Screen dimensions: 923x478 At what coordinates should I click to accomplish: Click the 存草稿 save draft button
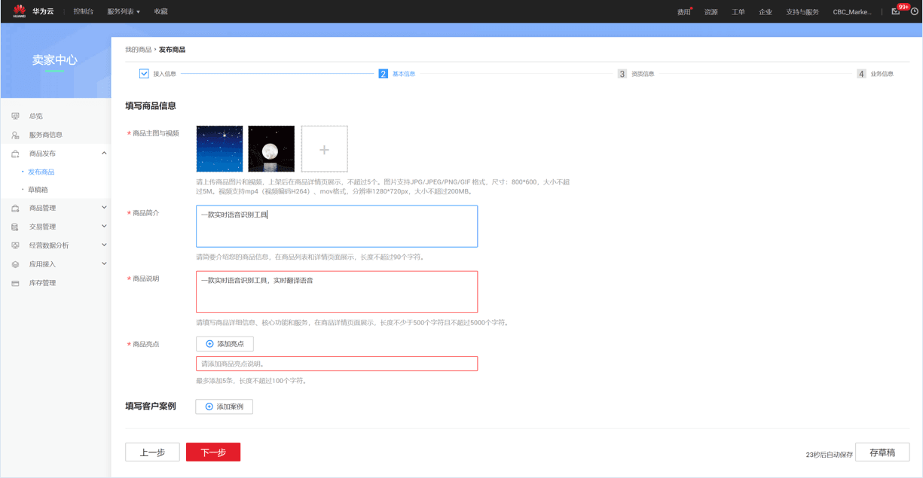point(882,452)
